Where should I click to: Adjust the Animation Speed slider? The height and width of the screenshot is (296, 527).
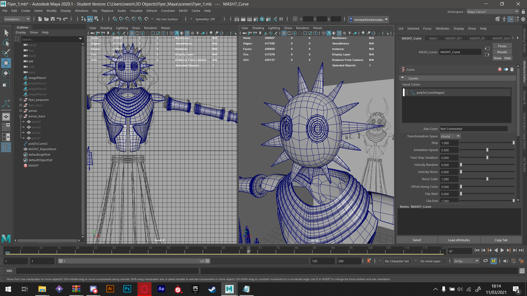coord(487,150)
